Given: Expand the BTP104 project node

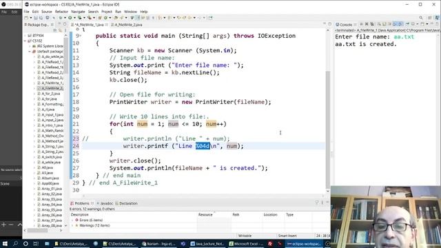Looking at the screenshot, I should (x=25, y=35).
